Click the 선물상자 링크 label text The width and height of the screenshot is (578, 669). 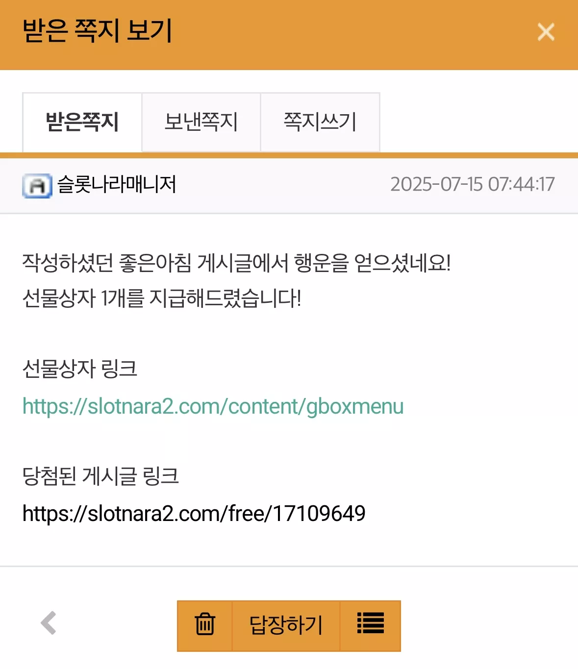pyautogui.click(x=80, y=369)
